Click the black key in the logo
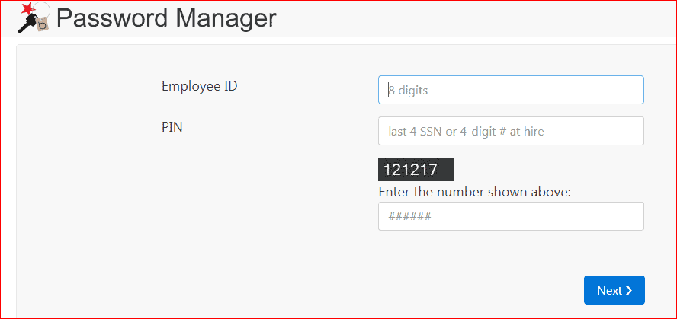The image size is (677, 319). coord(27,22)
